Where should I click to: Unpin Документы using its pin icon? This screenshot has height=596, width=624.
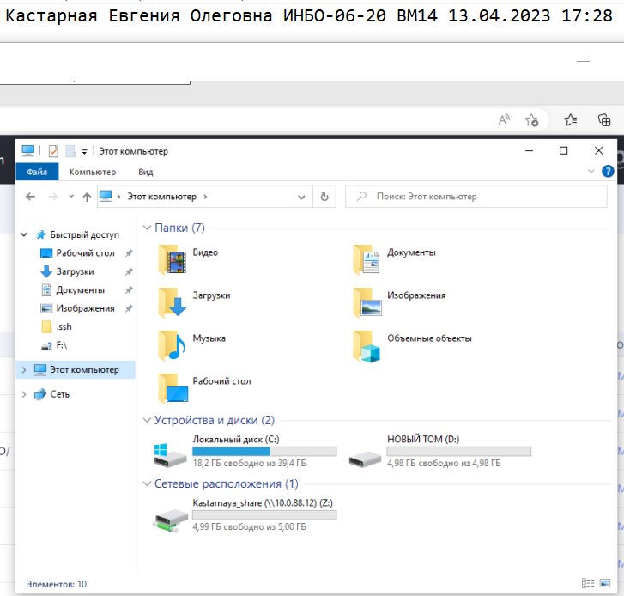129,290
